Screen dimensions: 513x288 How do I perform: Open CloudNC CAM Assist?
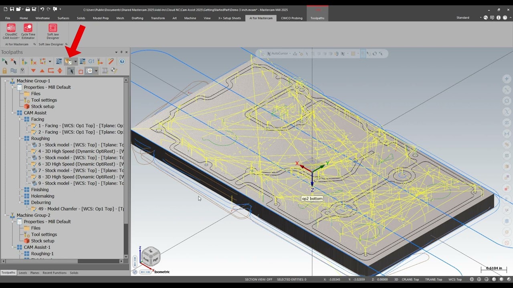[x=11, y=31]
